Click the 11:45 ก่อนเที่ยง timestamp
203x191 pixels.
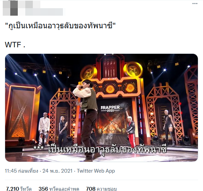tap(22, 171)
